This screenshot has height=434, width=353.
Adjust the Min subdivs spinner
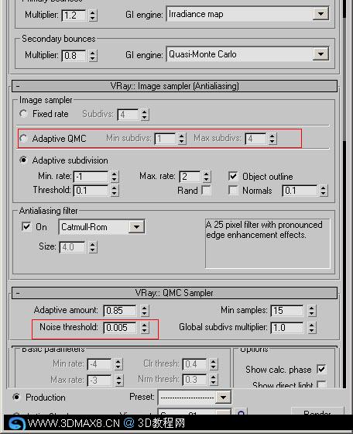click(182, 139)
